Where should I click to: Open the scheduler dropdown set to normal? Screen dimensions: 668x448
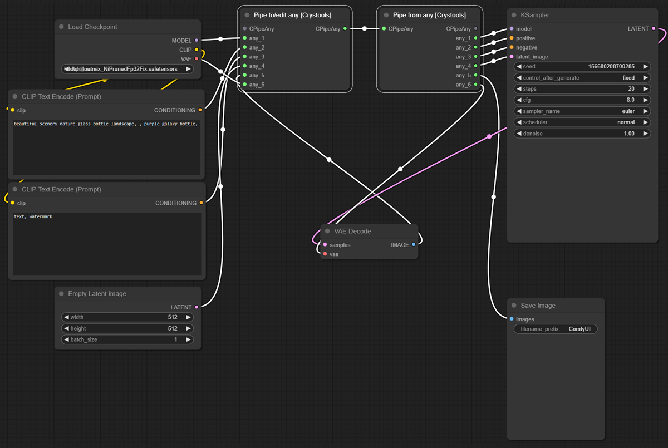click(x=582, y=122)
